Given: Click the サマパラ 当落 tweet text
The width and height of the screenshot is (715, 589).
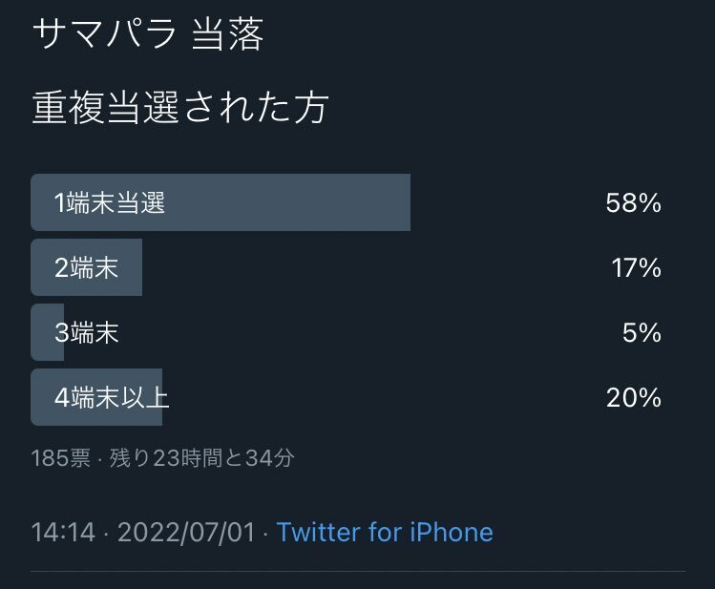Looking at the screenshot, I should 148,33.
